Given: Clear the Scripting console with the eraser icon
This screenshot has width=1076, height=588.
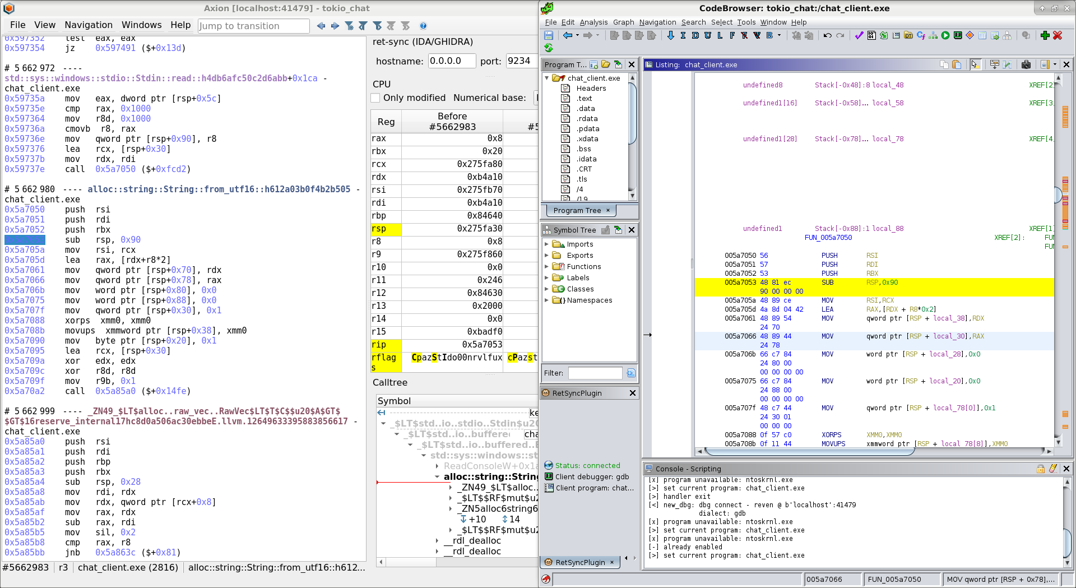Looking at the screenshot, I should click(x=1054, y=469).
